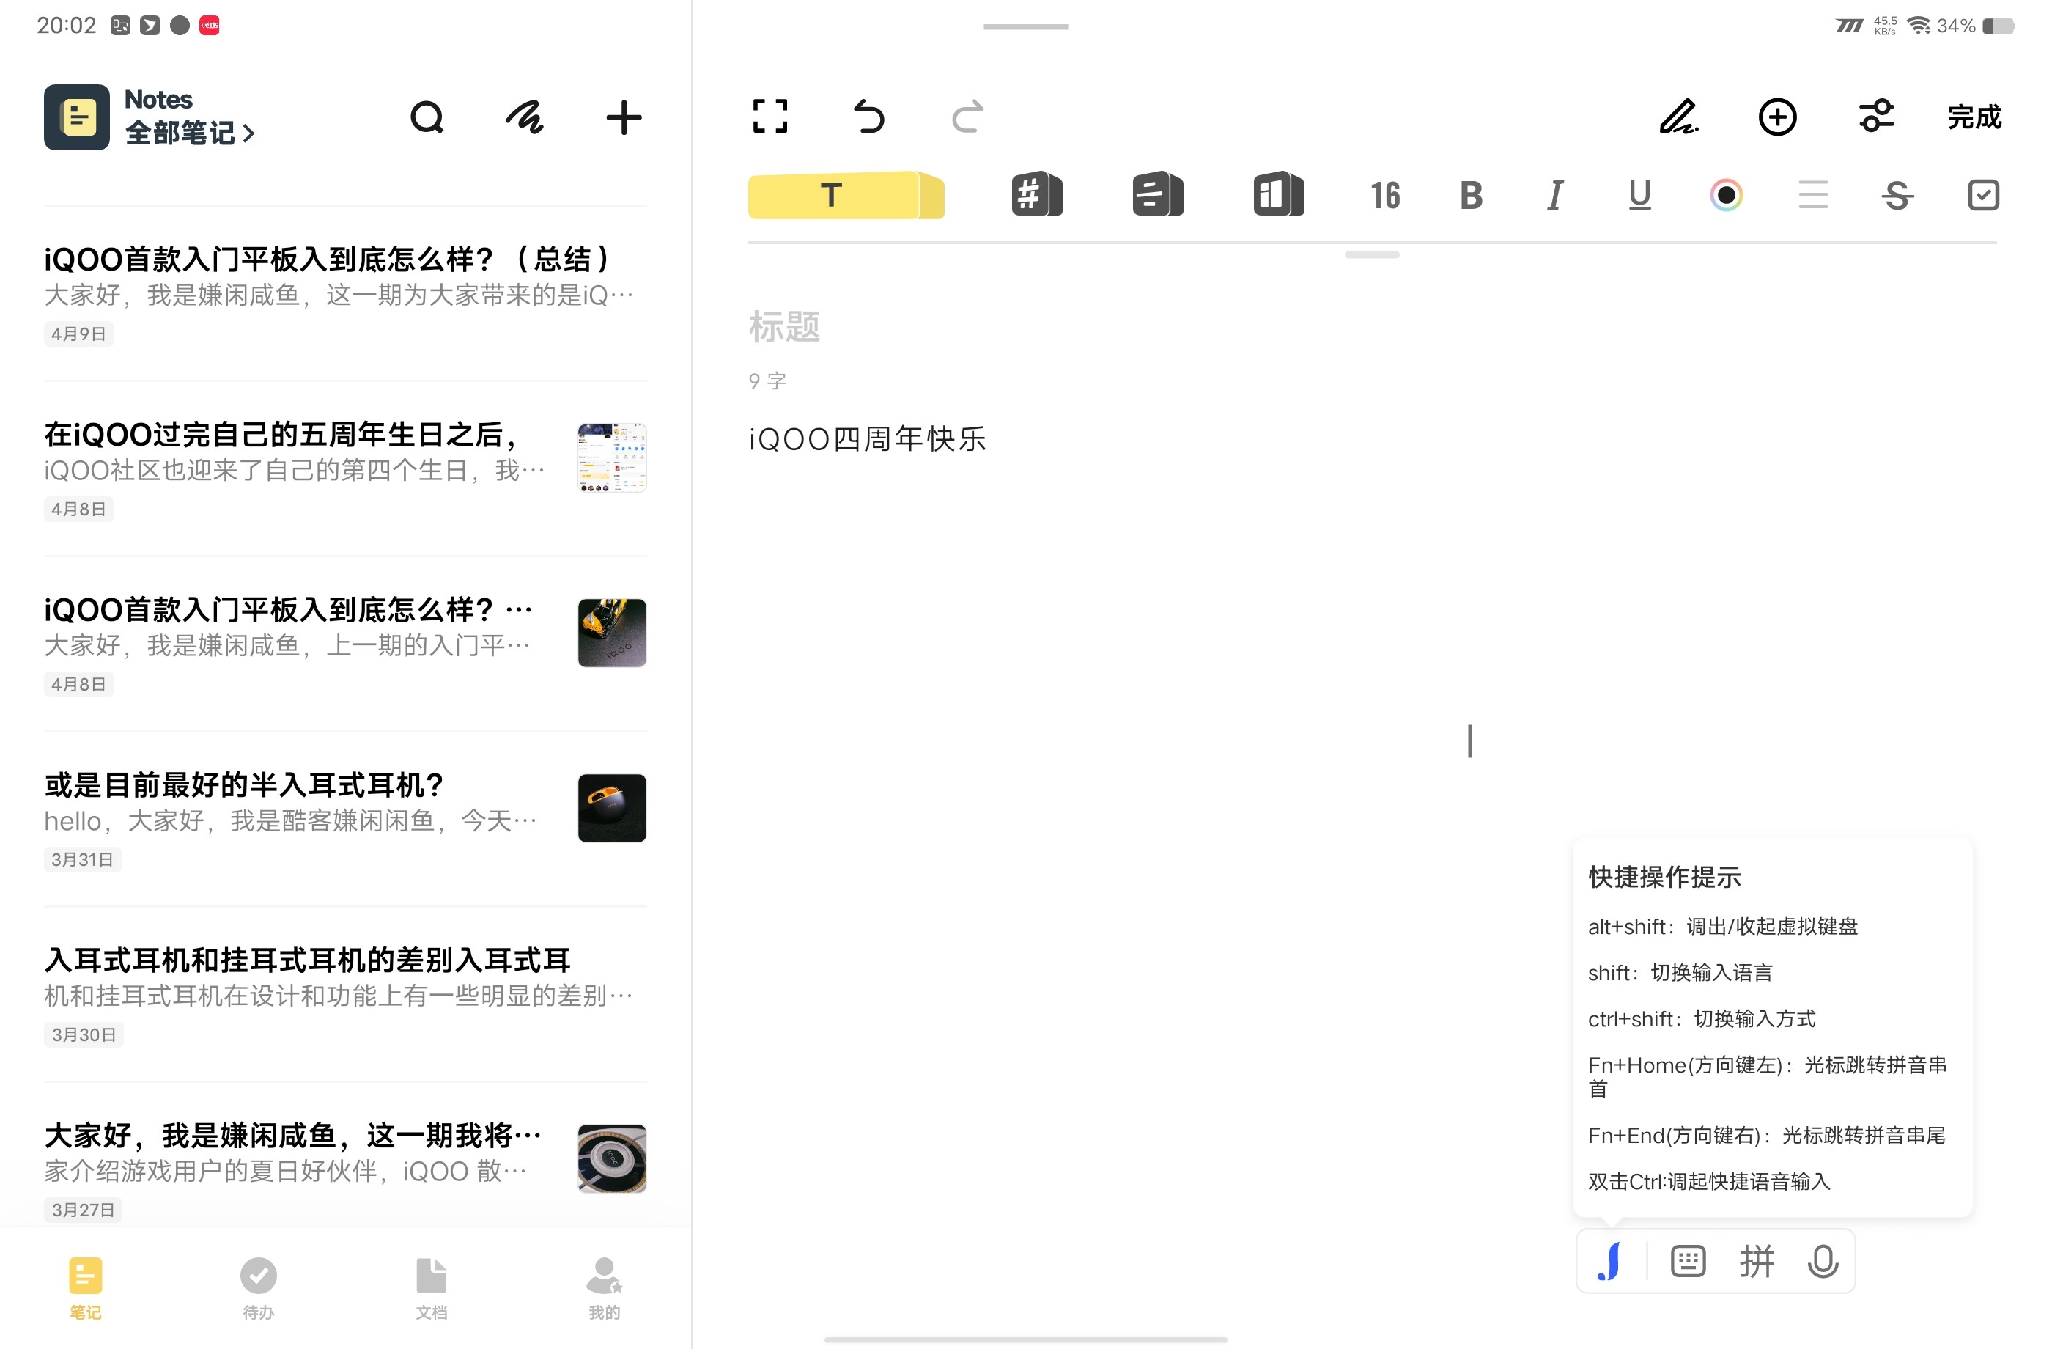This screenshot has width=2052, height=1349.
Task: Open the yellow car thumbnail note image
Action: [612, 632]
